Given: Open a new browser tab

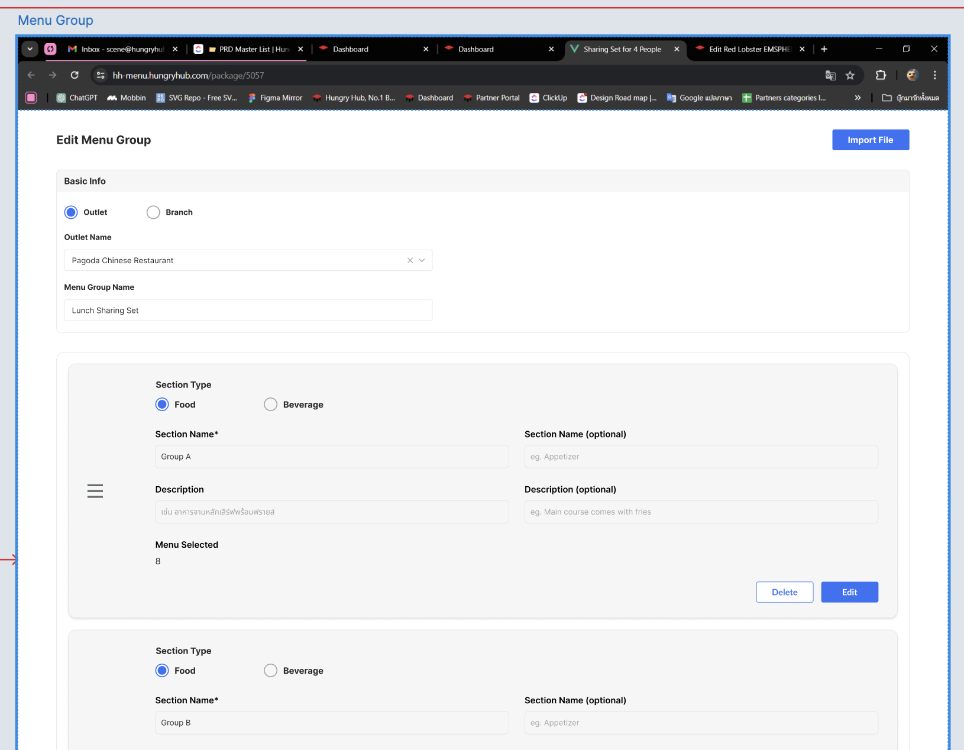Looking at the screenshot, I should 824,49.
